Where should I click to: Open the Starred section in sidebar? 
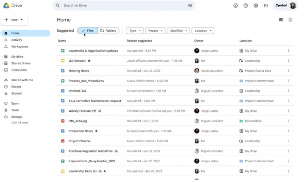click(x=16, y=94)
